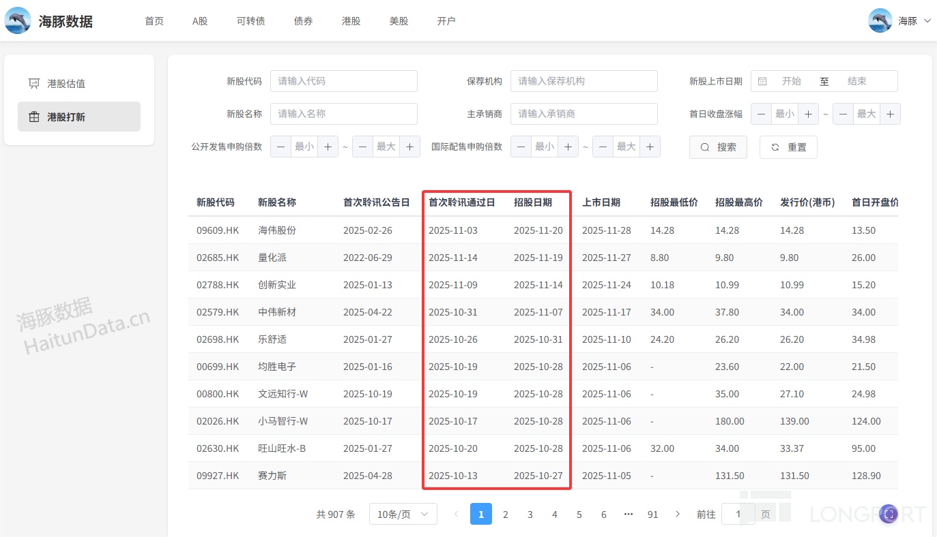The width and height of the screenshot is (937, 537).
Task: Open the 港股 menu in top navigation
Action: [x=351, y=21]
